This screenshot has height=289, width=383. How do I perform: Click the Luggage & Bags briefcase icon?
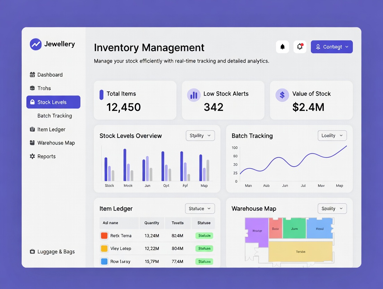point(32,251)
